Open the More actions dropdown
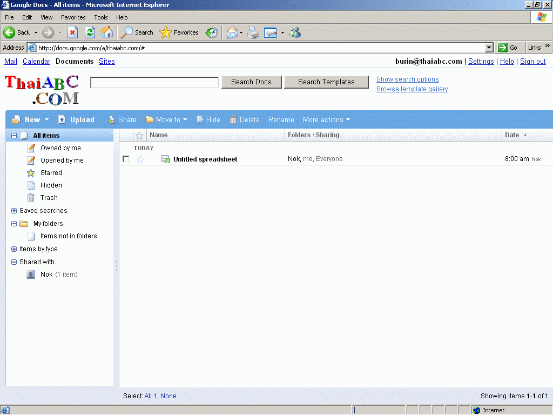Image resolution: width=553 pixels, height=415 pixels. pyautogui.click(x=326, y=119)
